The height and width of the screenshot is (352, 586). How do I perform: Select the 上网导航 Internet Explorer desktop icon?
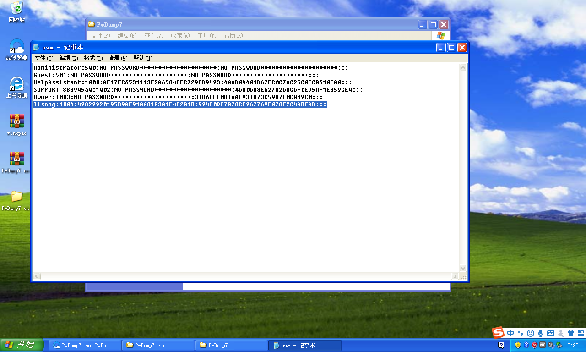[16, 88]
